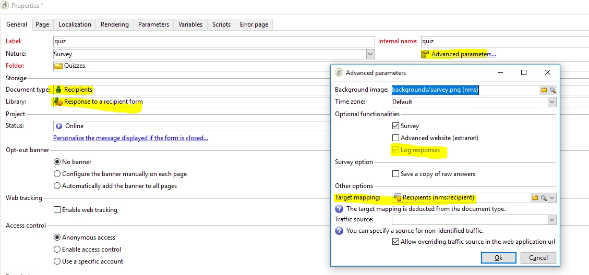Click the Target mapping folder icon

coord(535,198)
